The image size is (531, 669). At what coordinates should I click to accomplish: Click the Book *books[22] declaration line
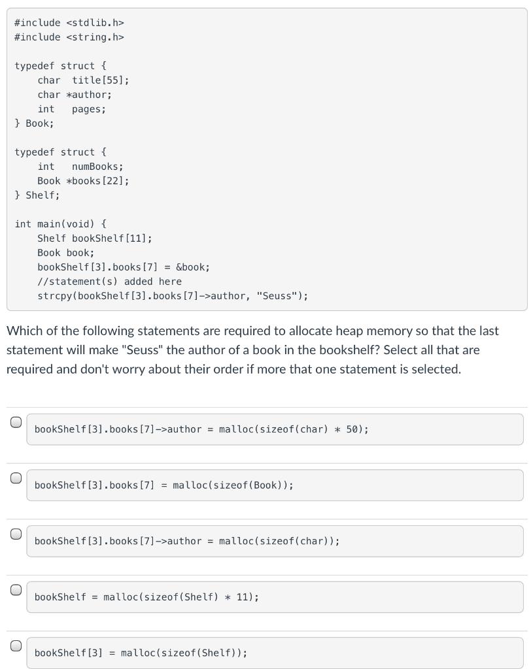[83, 181]
